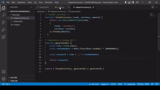Open the Accounts menu icon
The width and height of the screenshot is (160, 90).
click(3, 72)
